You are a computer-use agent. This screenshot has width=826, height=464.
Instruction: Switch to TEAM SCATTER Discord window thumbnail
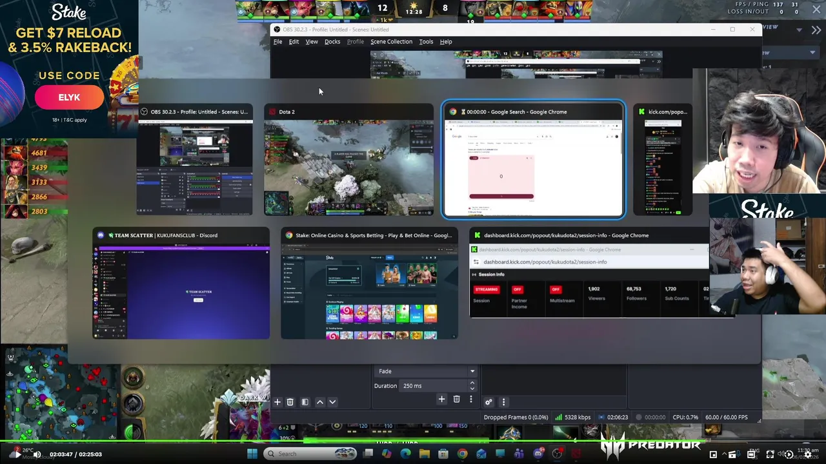tap(181, 283)
